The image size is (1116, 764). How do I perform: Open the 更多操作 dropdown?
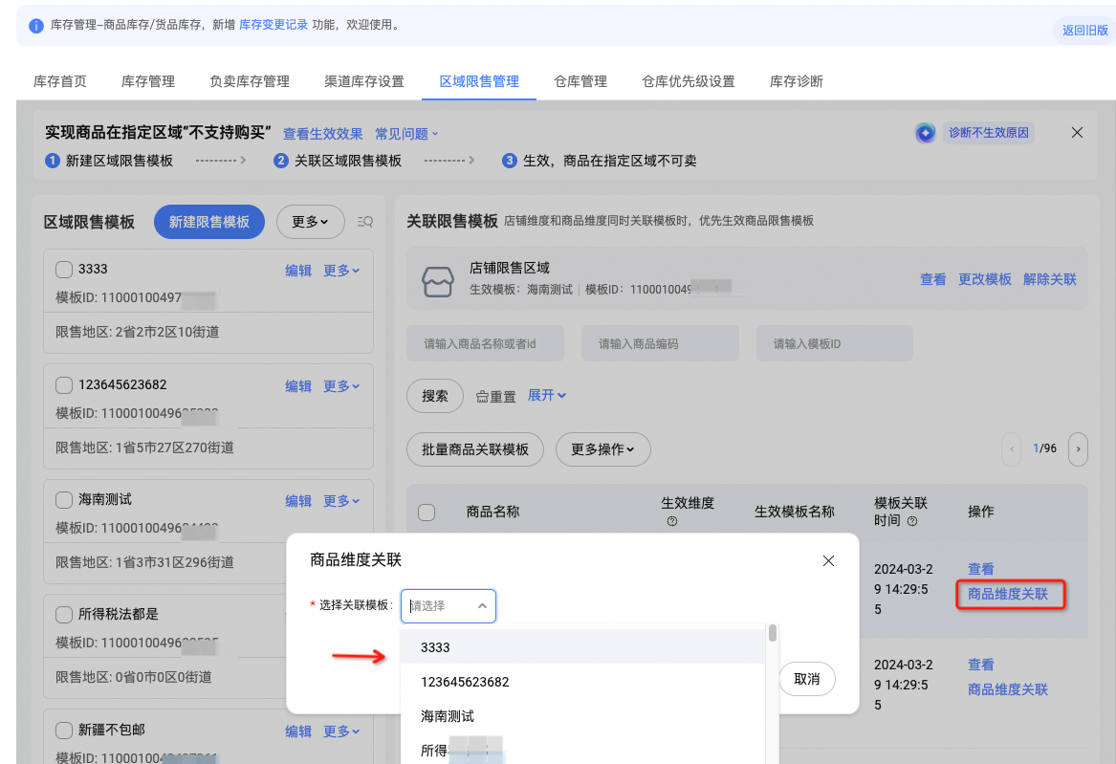[602, 449]
